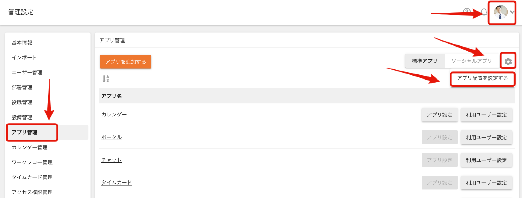522x198 pixels.
Task: Open アクセス権限管理 in sidebar
Action: 32,192
